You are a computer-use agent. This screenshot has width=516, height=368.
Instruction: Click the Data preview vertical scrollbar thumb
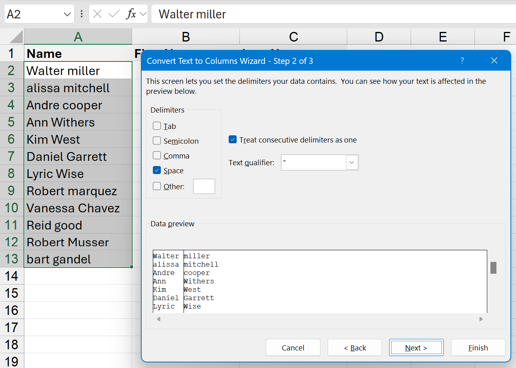point(493,268)
